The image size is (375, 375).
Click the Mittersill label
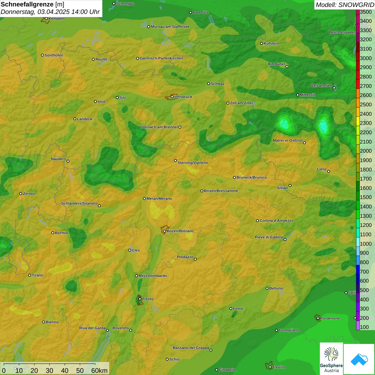coord(307,95)
